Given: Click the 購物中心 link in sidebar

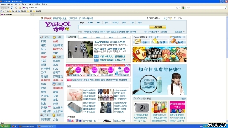Looking at the screenshot, I should [58, 49].
